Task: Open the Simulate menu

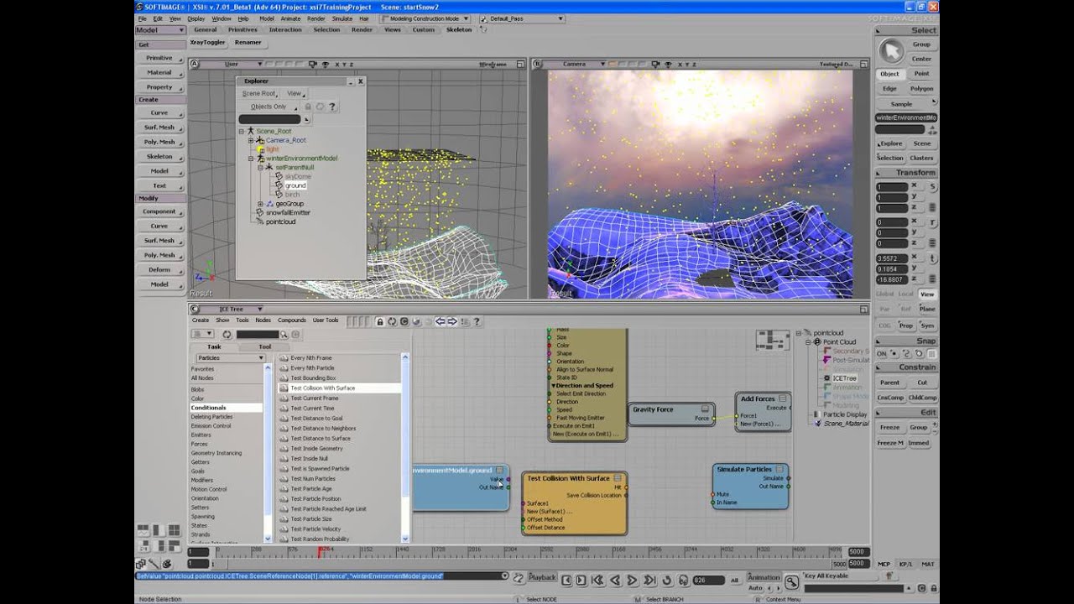Action: pyautogui.click(x=341, y=18)
